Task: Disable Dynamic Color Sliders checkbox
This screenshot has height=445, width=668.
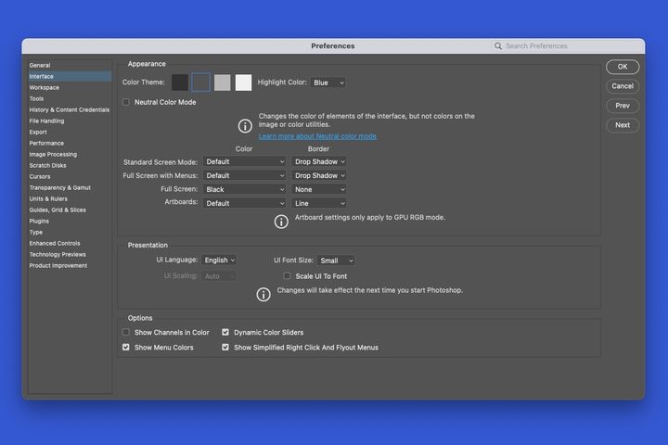Action: click(x=225, y=332)
